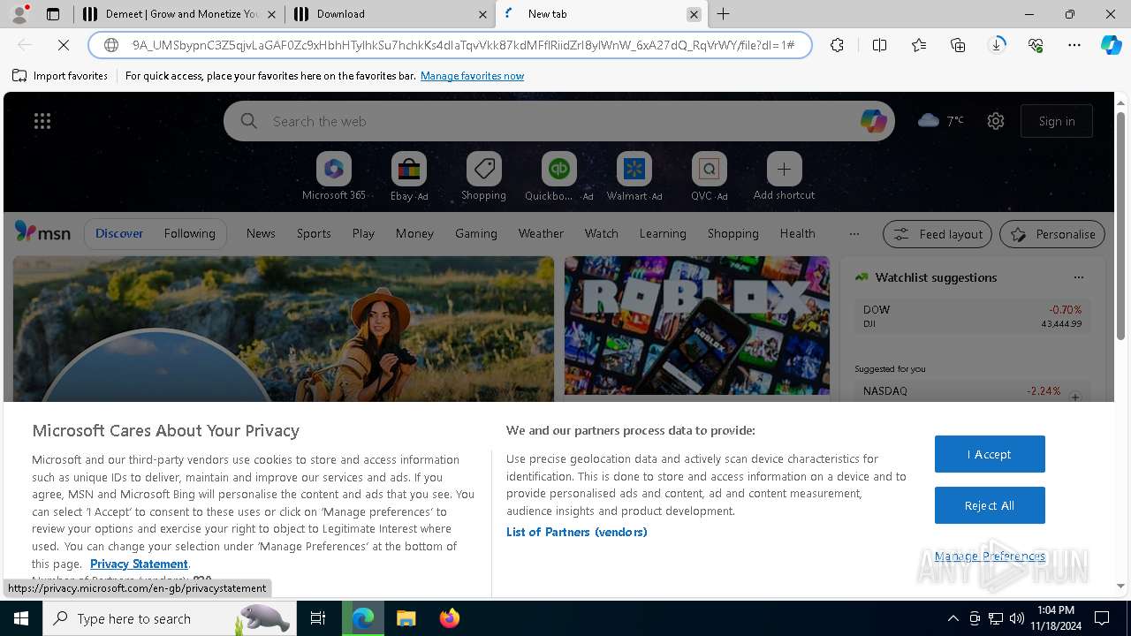
Task: Open the QuickBooks ad shortcut
Action: 558,177
